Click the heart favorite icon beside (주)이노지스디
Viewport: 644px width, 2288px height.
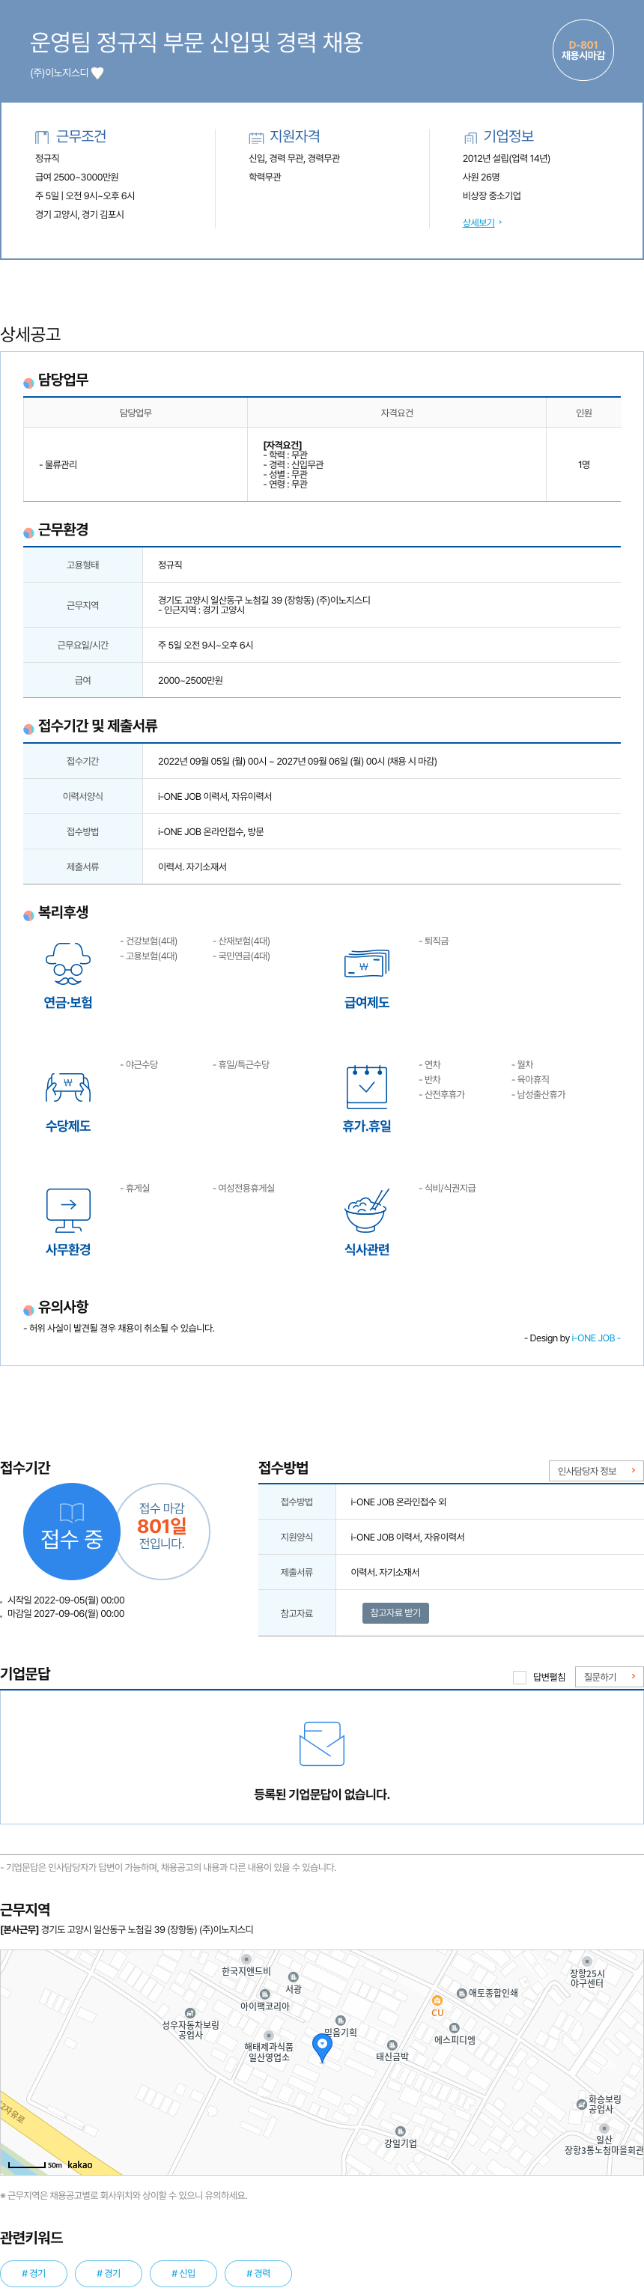pos(97,73)
